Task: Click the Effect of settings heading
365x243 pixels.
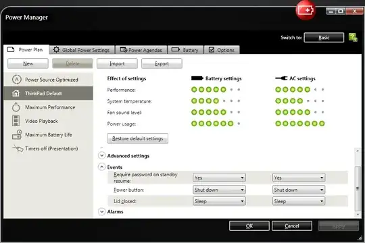Action: (x=126, y=78)
